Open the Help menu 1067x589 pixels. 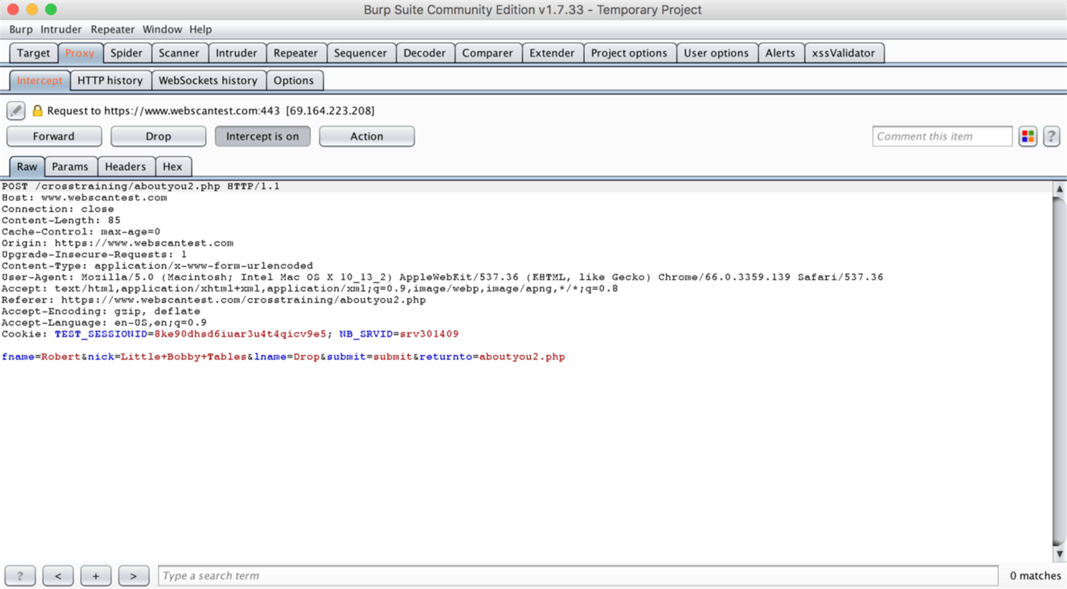coord(201,29)
